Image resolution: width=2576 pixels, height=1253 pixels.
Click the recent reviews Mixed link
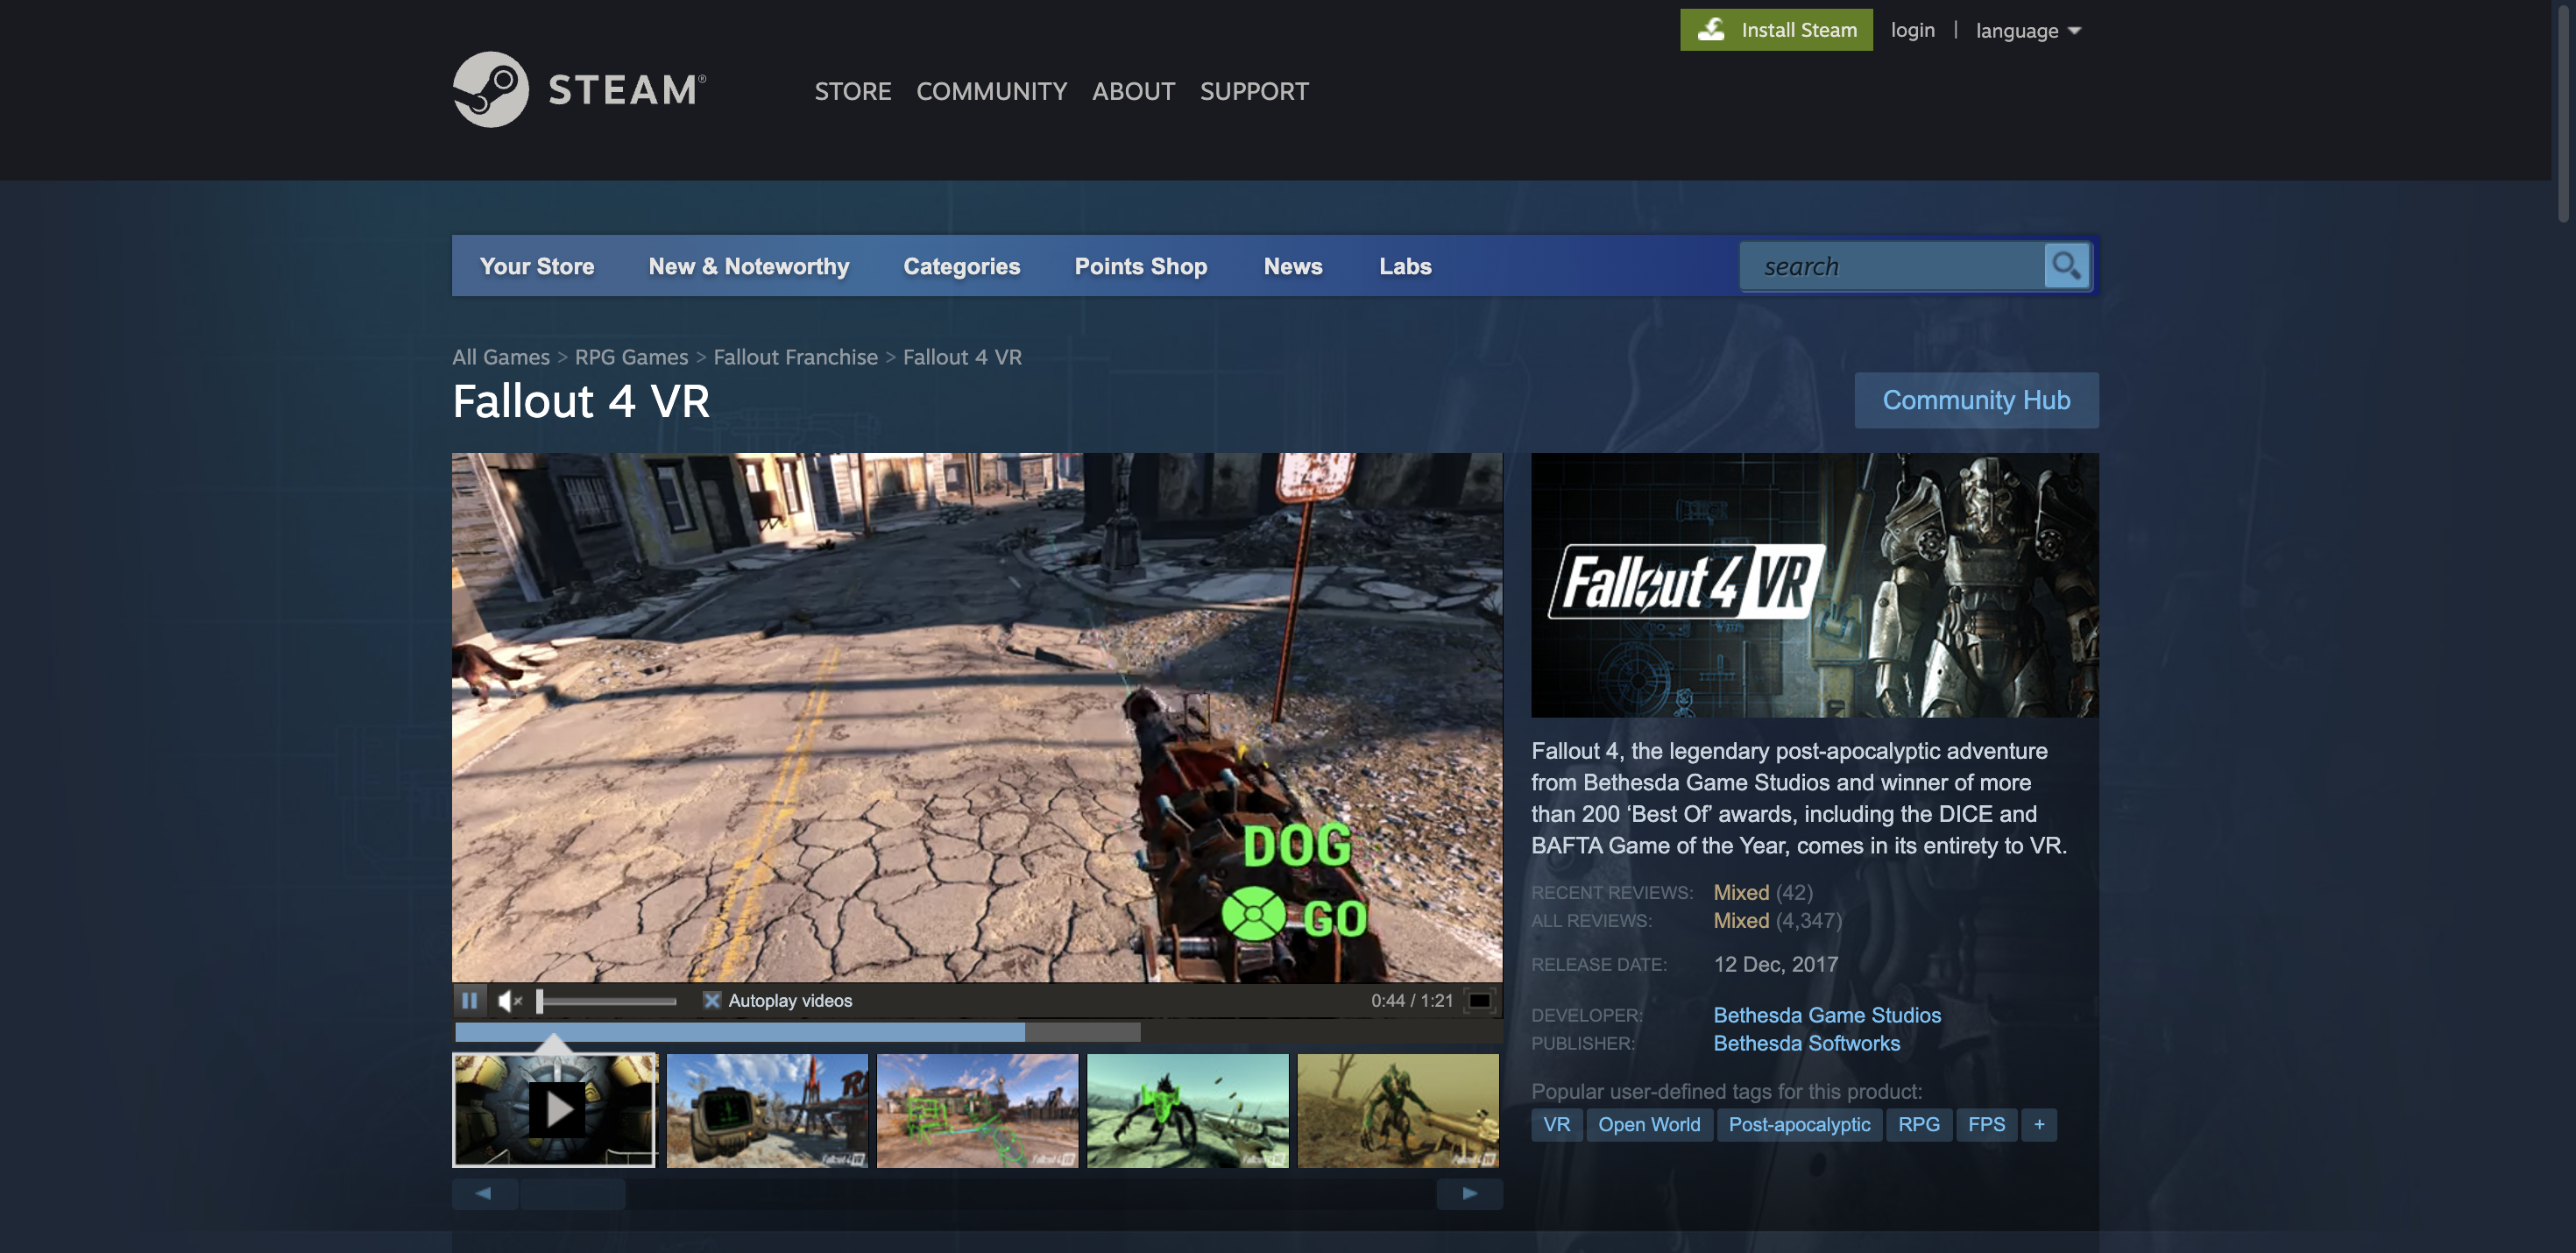point(1741,892)
